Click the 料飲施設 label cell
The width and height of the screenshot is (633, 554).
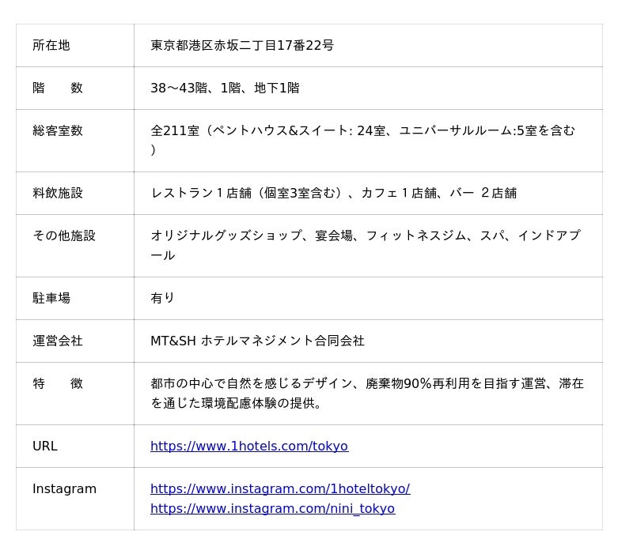point(75,193)
